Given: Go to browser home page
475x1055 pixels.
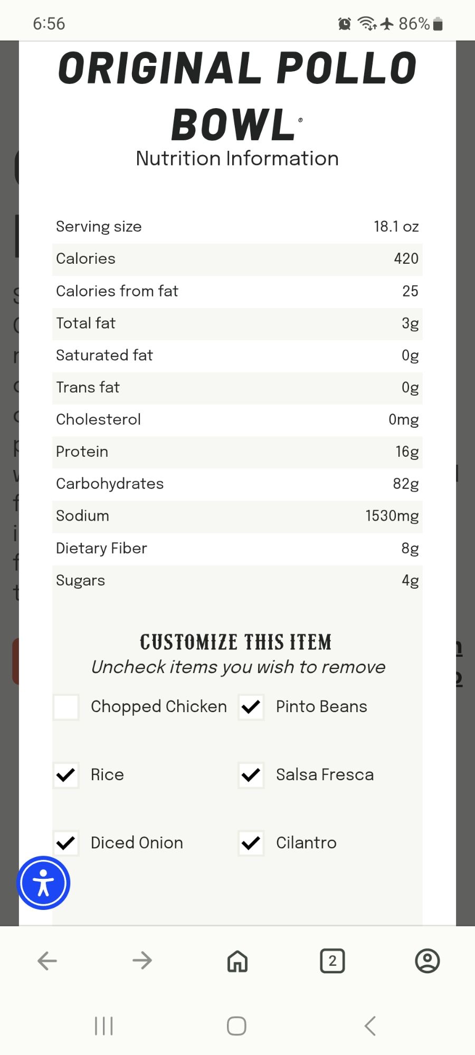Looking at the screenshot, I should (237, 961).
